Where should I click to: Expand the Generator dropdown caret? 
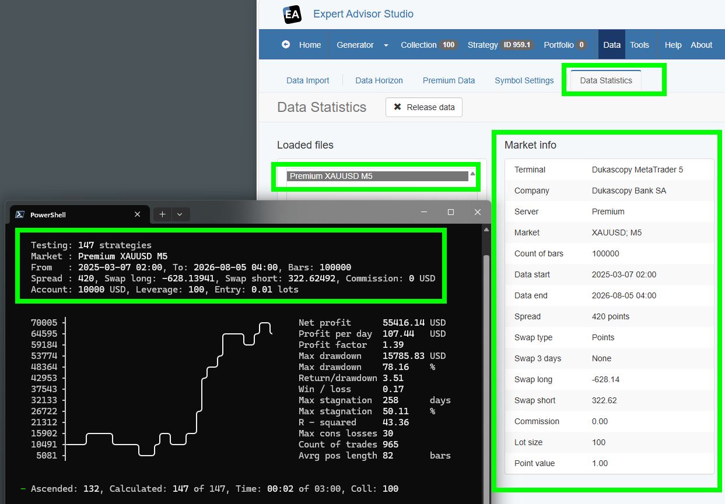pos(386,45)
